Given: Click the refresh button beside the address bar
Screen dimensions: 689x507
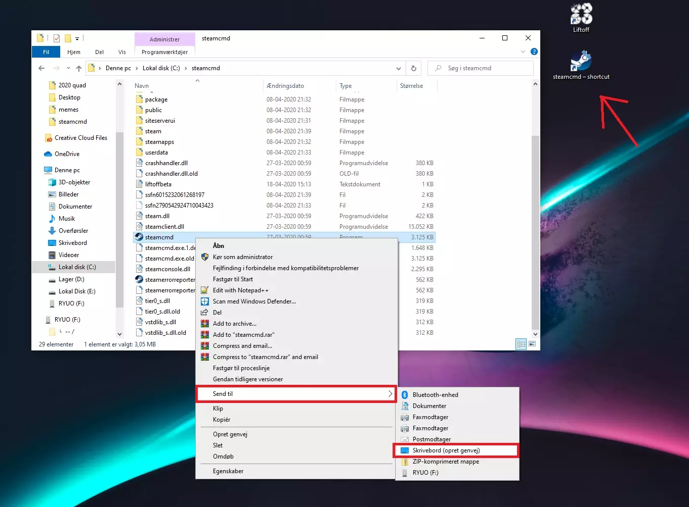Looking at the screenshot, I should coord(414,68).
